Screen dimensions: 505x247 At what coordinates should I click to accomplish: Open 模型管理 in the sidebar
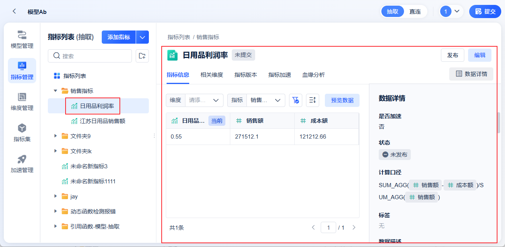pos(22,40)
